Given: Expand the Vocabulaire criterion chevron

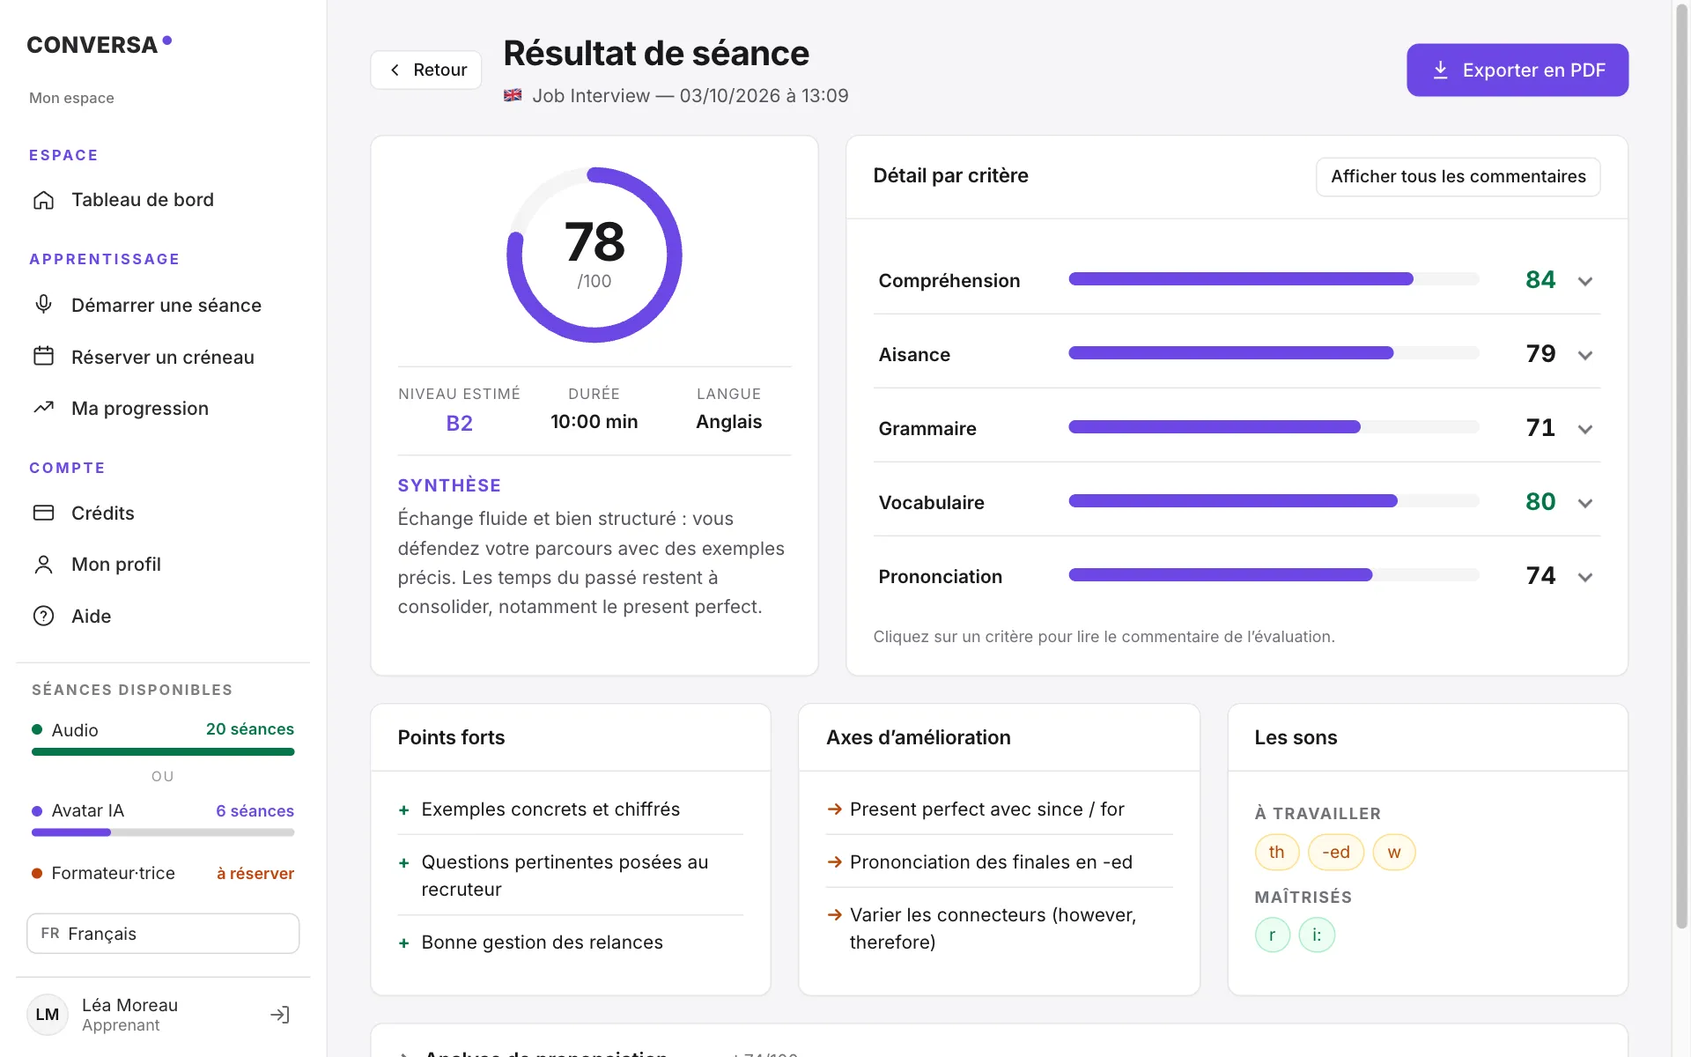Looking at the screenshot, I should (x=1584, y=503).
